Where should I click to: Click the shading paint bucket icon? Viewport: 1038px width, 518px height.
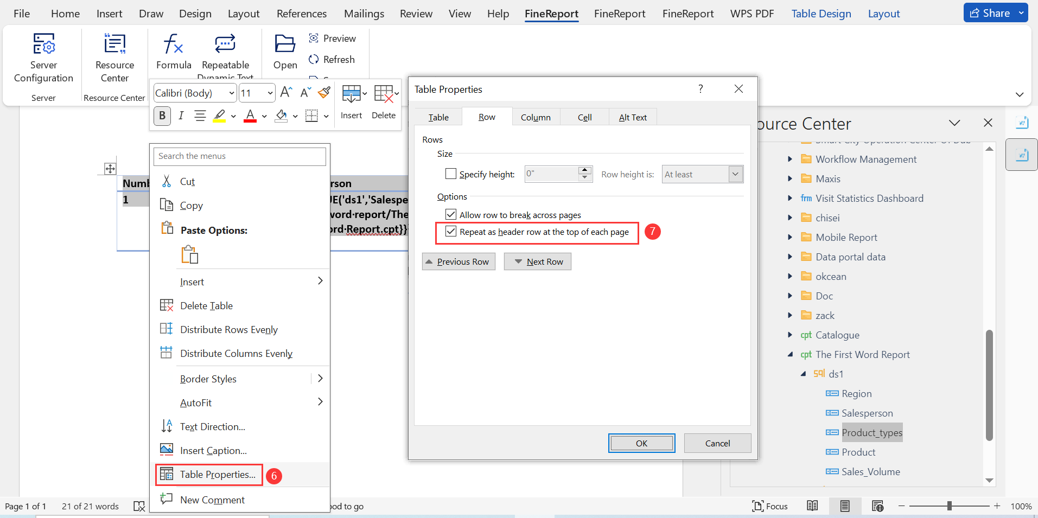pos(281,116)
